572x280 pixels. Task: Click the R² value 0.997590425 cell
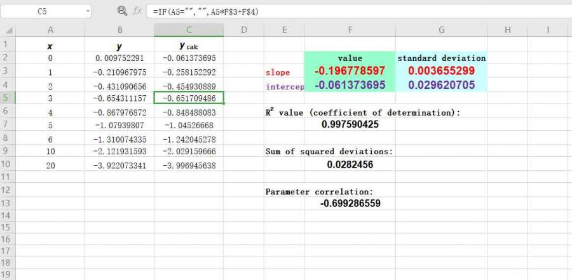click(x=350, y=124)
